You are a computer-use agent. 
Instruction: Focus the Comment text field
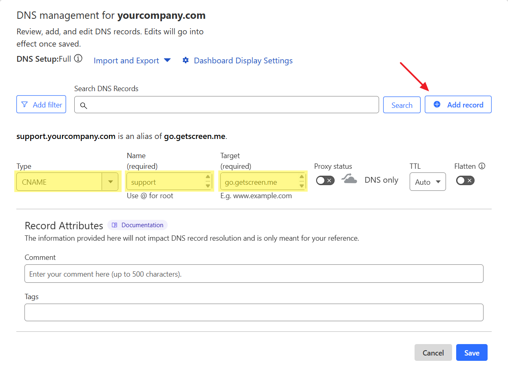click(253, 274)
